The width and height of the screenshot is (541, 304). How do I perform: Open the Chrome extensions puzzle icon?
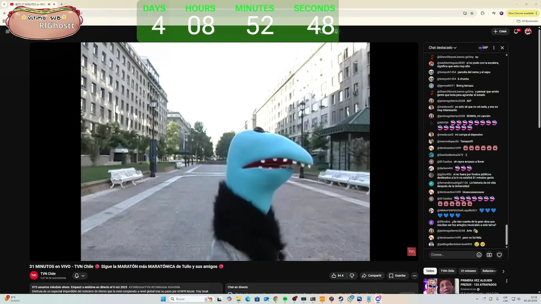tap(483, 13)
